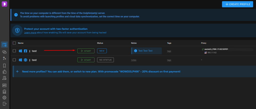256x109 pixels.
Task: Open the Extensions puzzle sidebar icon
Action: (x=4, y=72)
